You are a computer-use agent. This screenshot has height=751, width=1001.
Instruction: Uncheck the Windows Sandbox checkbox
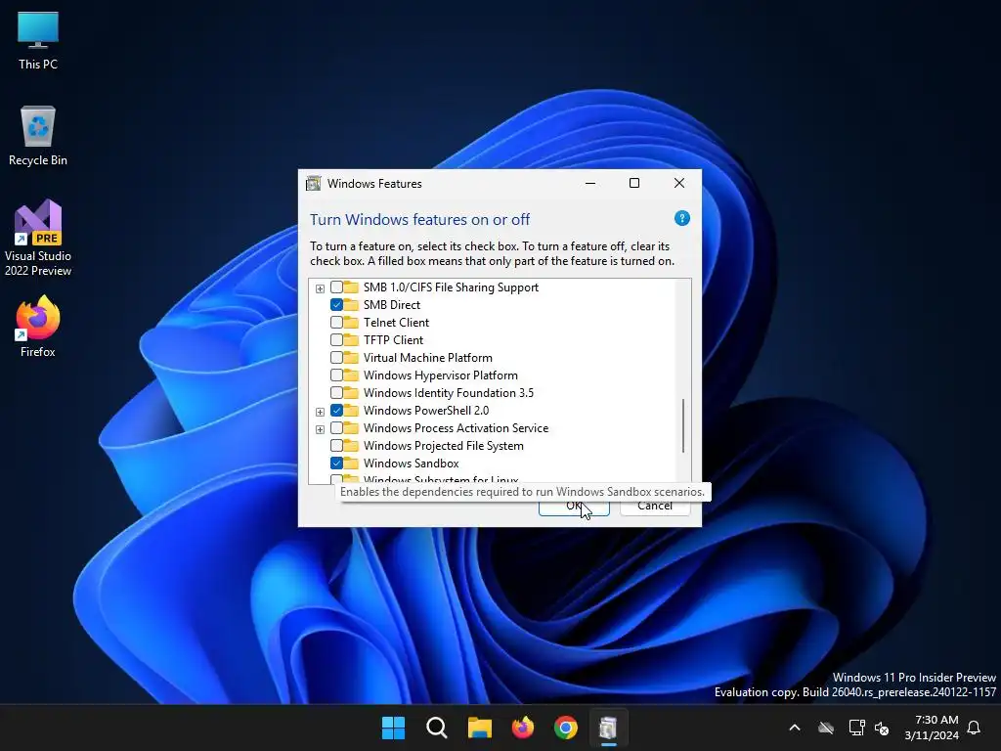click(336, 463)
